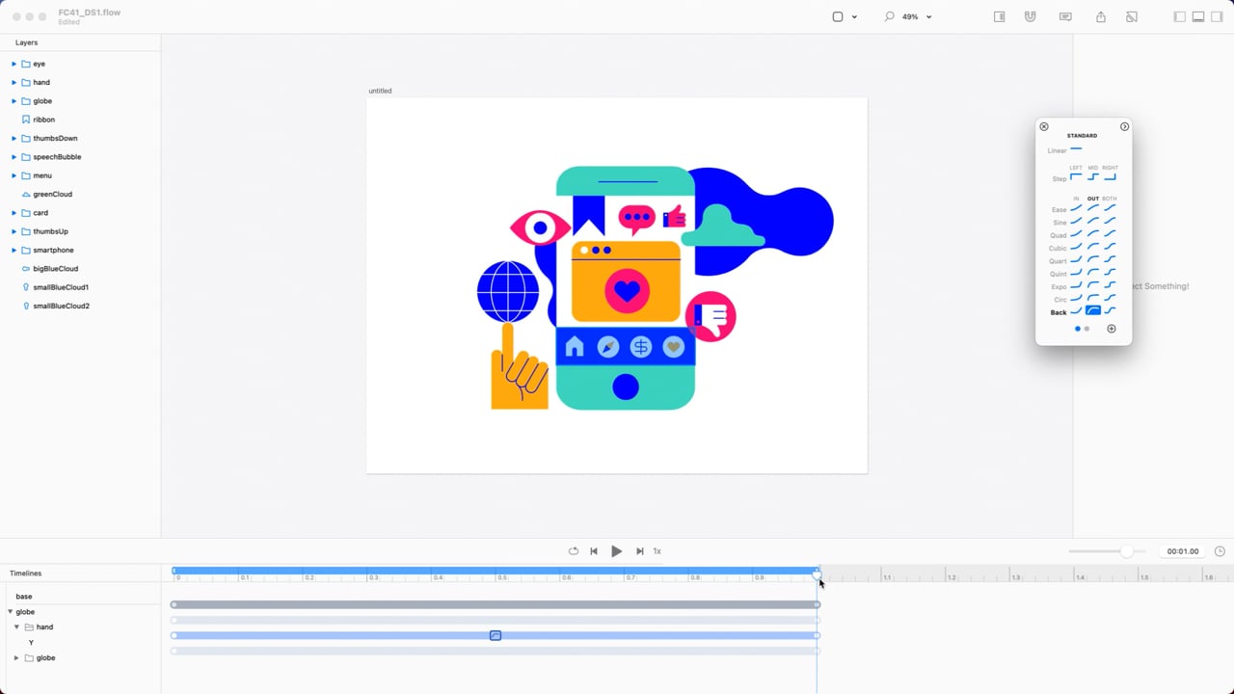Screen dimensions: 1234x694
Task: Choose the Step Right curve
Action: (x=1111, y=177)
